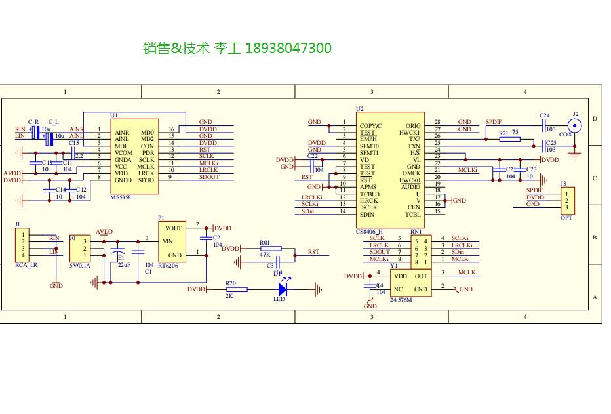Click polarized capacitor C_L symbol
The width and height of the screenshot is (611, 414).
tap(49, 139)
